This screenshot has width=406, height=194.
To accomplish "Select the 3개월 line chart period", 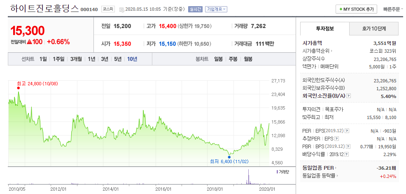I will coord(76,59).
